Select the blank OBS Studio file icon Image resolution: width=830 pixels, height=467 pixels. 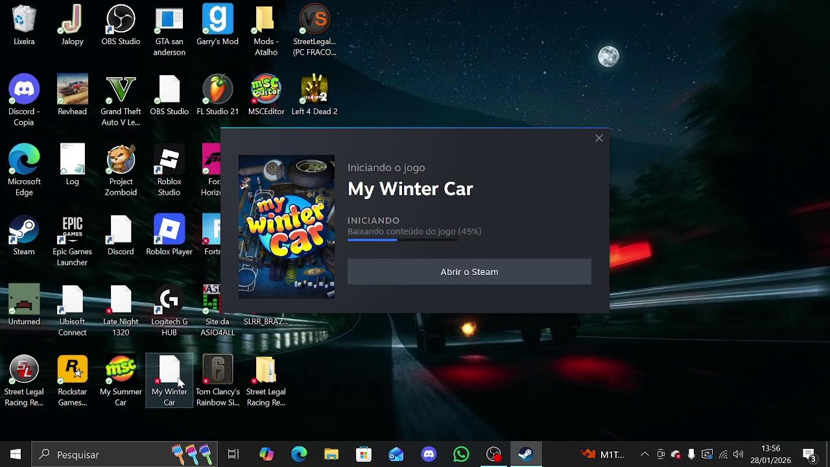tap(169, 95)
